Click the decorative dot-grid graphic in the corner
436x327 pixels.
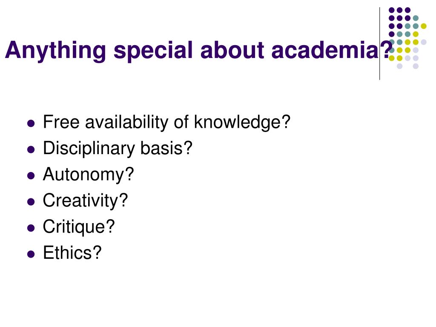(407, 38)
